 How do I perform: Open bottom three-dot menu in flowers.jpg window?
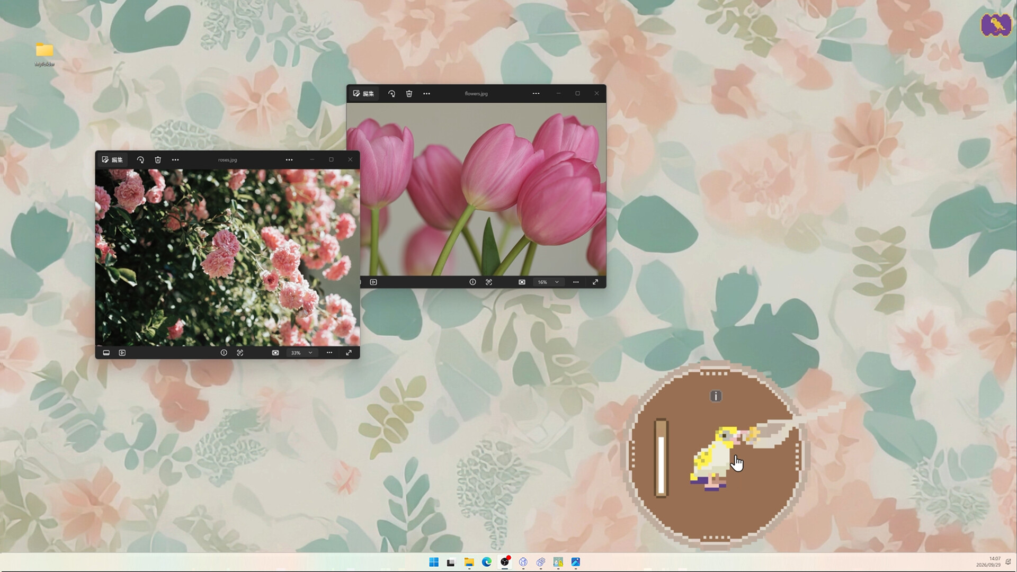pyautogui.click(x=576, y=282)
